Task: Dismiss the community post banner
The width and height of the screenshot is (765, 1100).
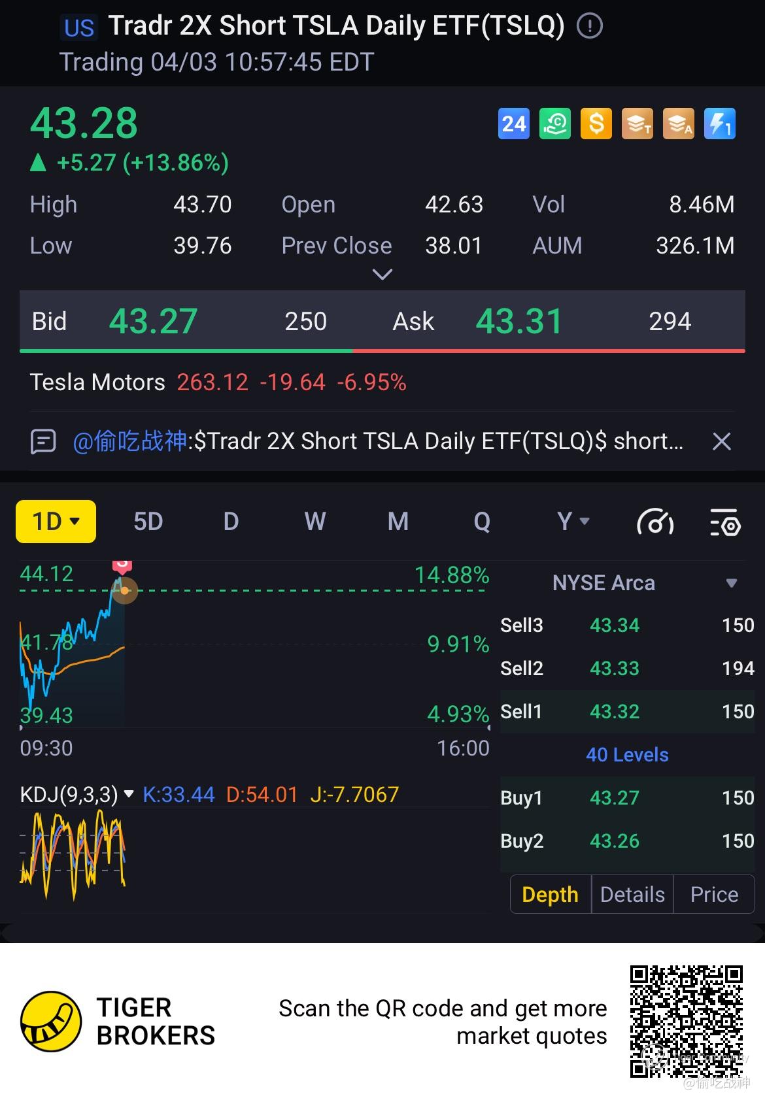Action: (721, 442)
